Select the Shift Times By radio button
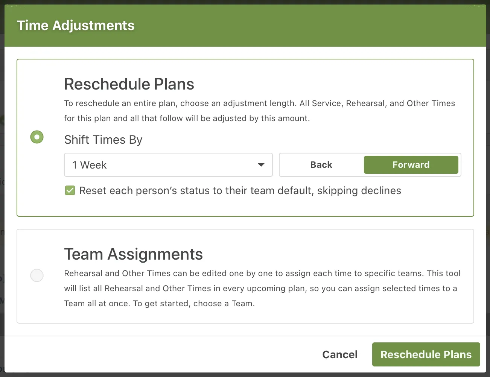 [x=37, y=137]
